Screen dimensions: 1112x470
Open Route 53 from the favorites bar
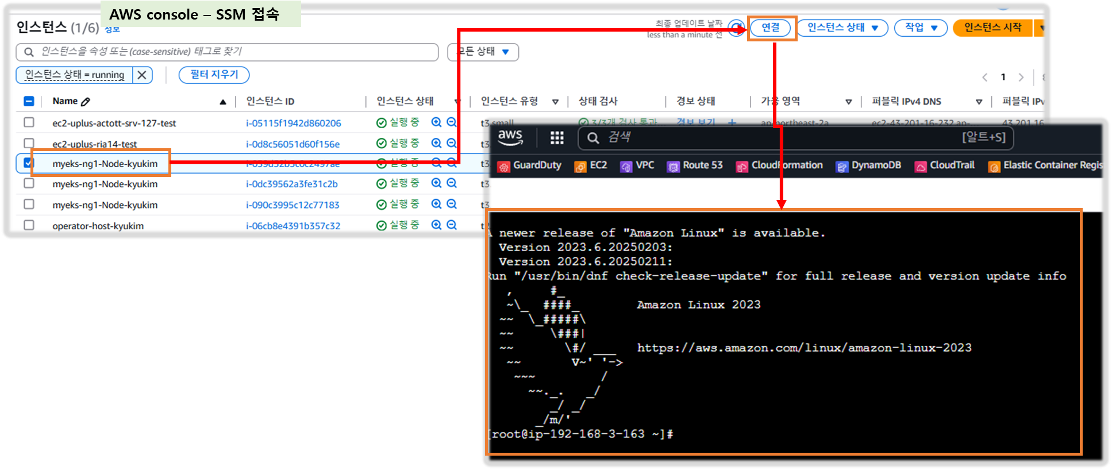coord(694,165)
